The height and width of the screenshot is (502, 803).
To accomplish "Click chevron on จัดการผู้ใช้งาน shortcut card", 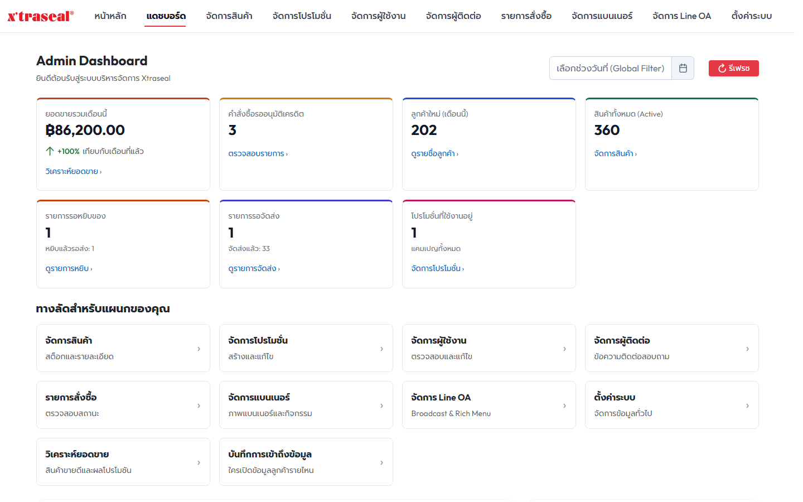I will [564, 349].
